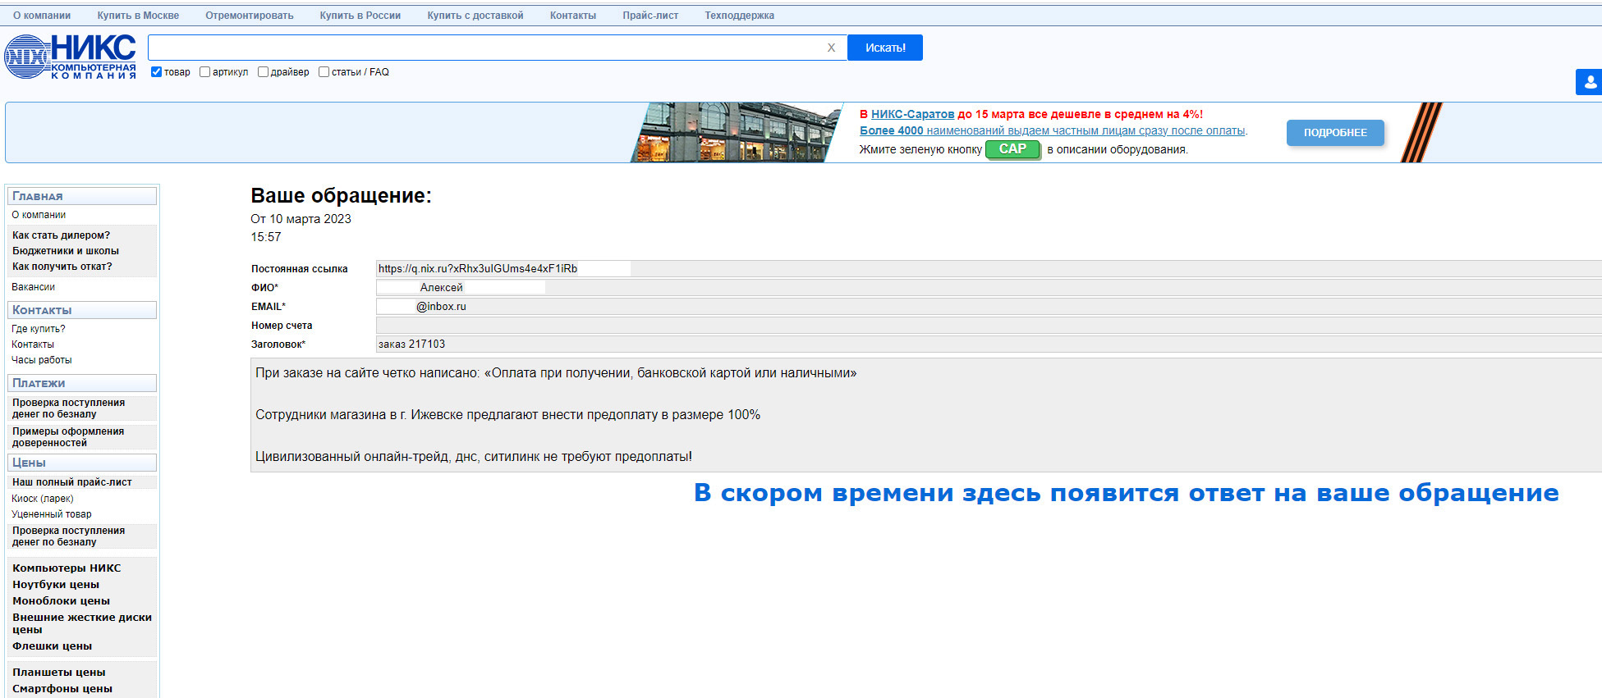The width and height of the screenshot is (1602, 698).
Task: Follow the 'НИКС-Саратов' link
Action: pos(912,114)
